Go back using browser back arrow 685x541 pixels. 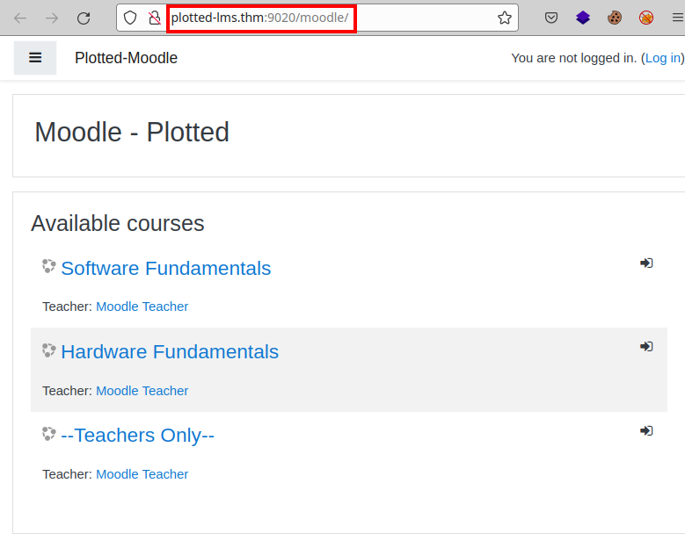[20, 18]
